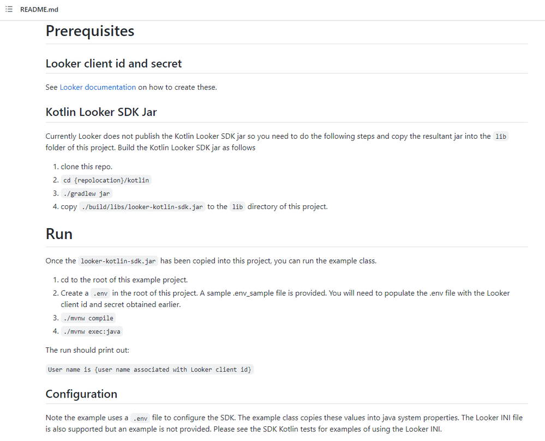545x441 pixels.
Task: Select the 'User name is' output code block
Action: point(149,370)
